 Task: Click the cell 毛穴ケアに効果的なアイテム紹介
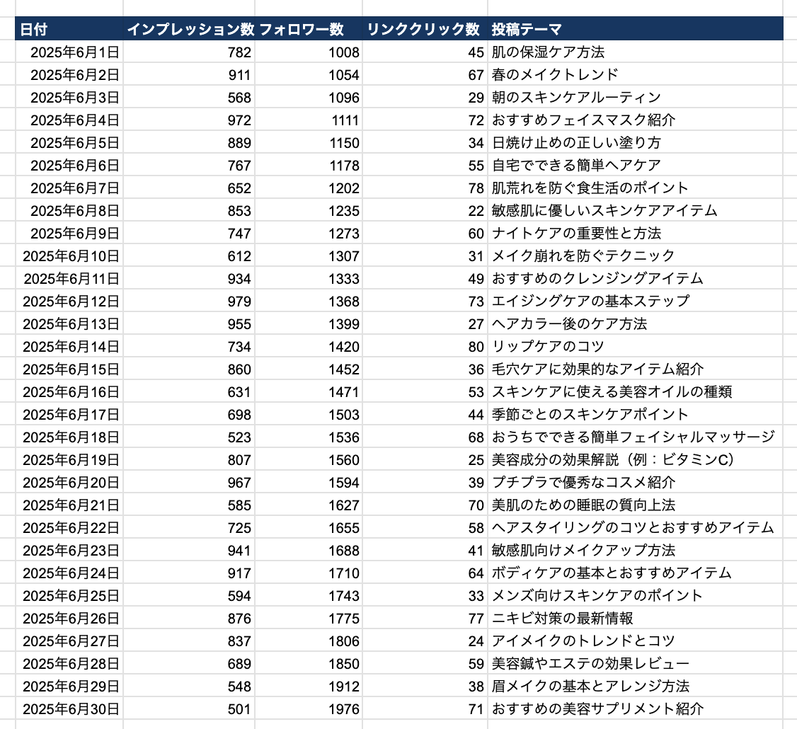[636, 369]
